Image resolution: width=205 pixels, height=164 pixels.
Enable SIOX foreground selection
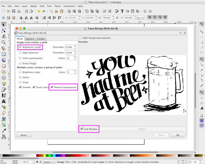80,38
